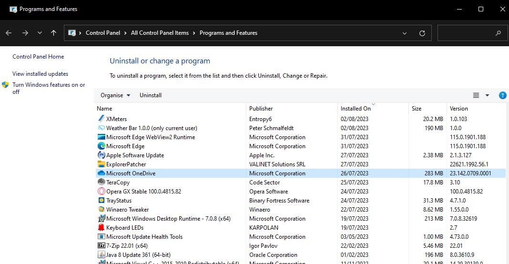Expand the address bar history dropdown

[x=405, y=33]
